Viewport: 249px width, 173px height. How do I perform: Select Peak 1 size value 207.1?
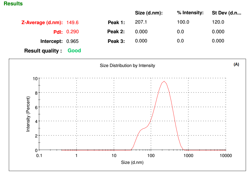click(x=141, y=22)
